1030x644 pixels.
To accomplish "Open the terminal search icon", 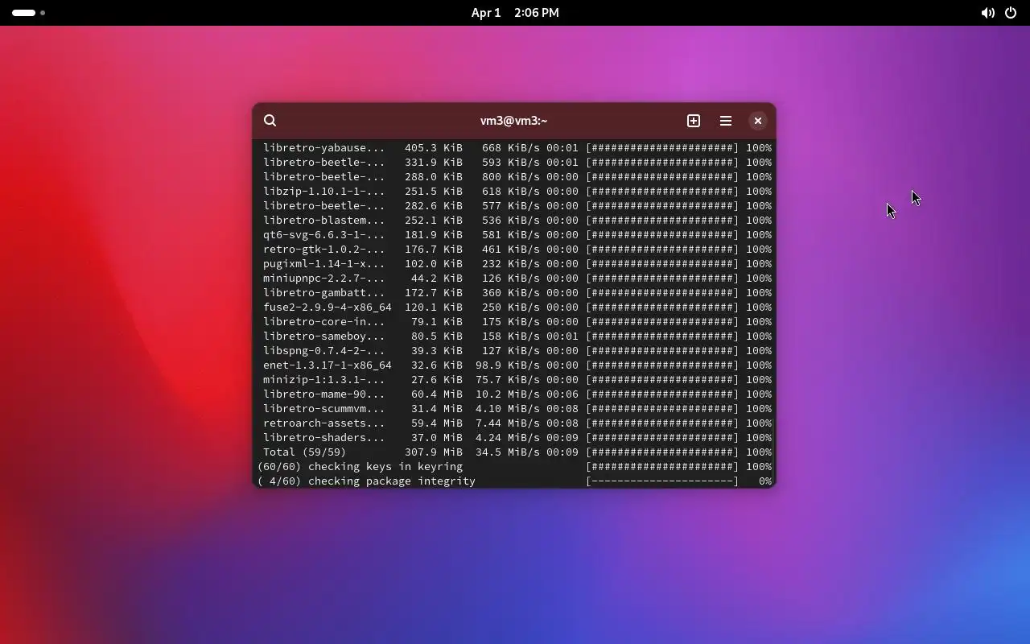I will (x=270, y=121).
